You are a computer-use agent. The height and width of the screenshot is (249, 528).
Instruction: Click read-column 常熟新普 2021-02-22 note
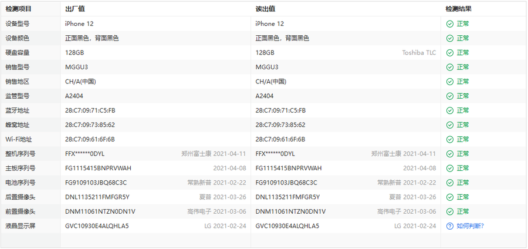tap(407, 183)
